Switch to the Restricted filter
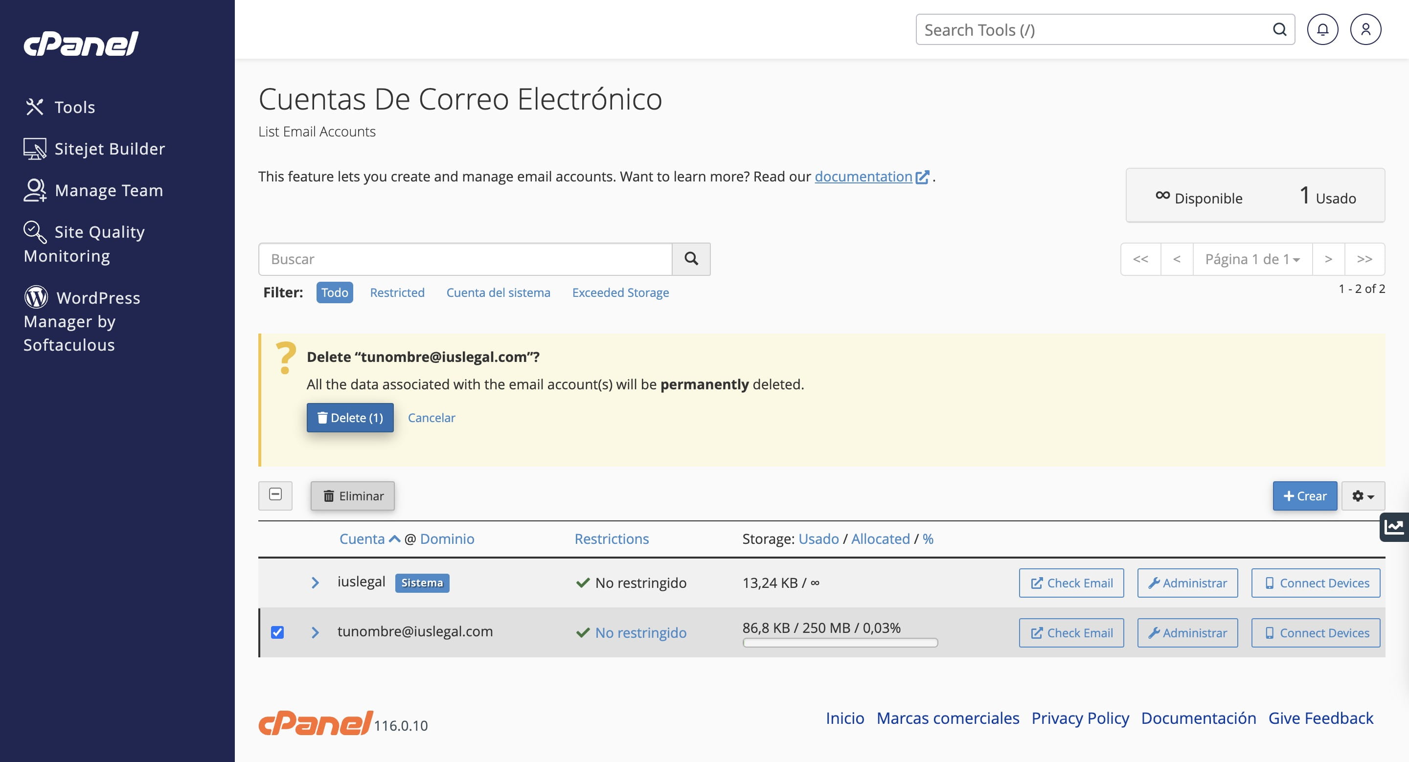1409x762 pixels. 398,292
